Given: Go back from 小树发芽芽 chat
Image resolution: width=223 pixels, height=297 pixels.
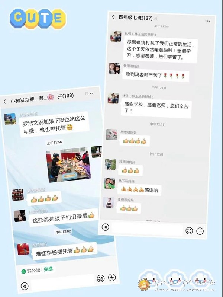Looking at the screenshot, I should (5, 102).
